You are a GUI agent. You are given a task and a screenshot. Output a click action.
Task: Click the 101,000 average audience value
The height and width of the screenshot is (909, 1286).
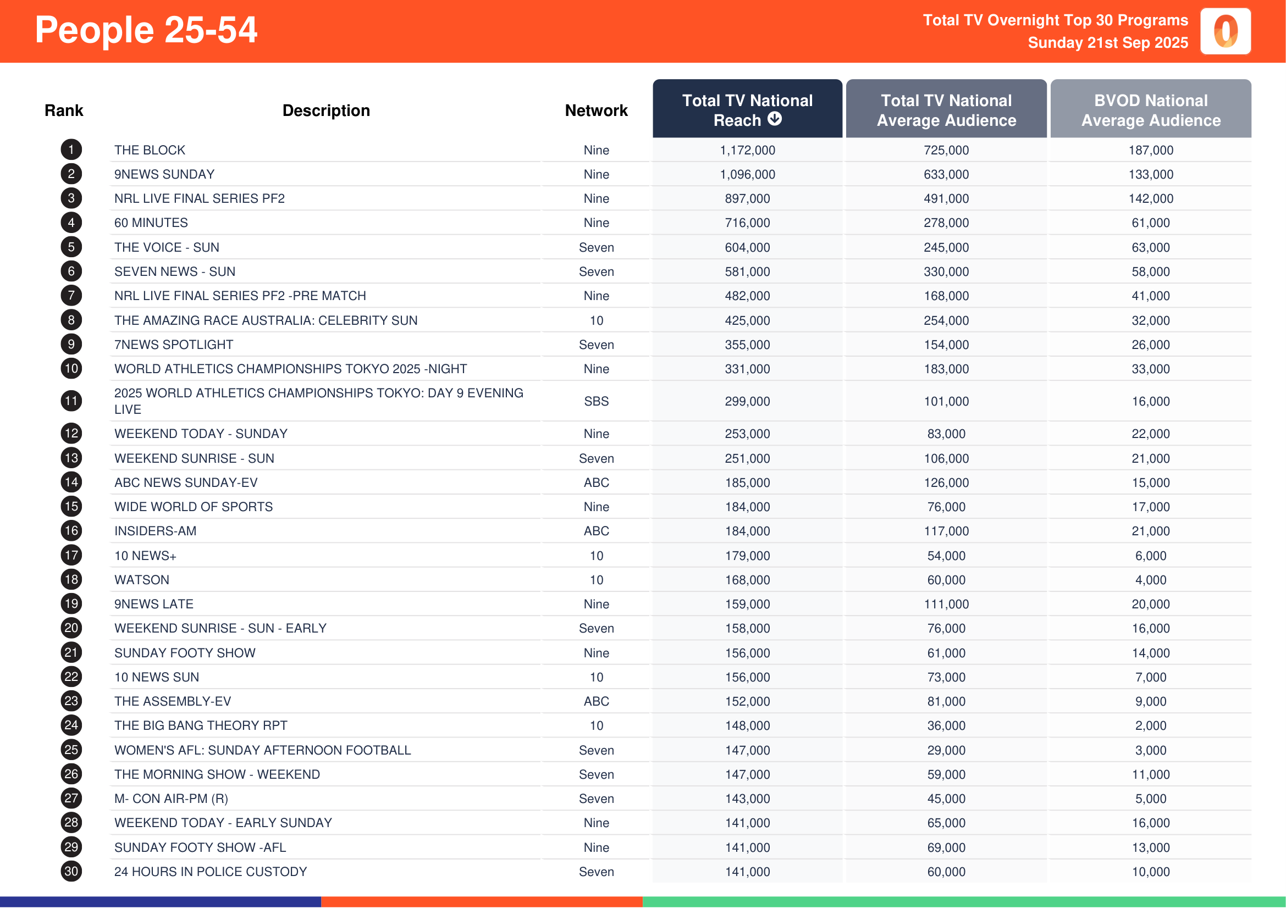pyautogui.click(x=946, y=401)
